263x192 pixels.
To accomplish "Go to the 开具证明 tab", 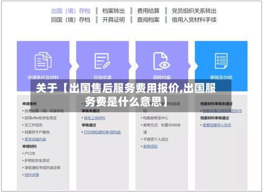I will 114,20.
